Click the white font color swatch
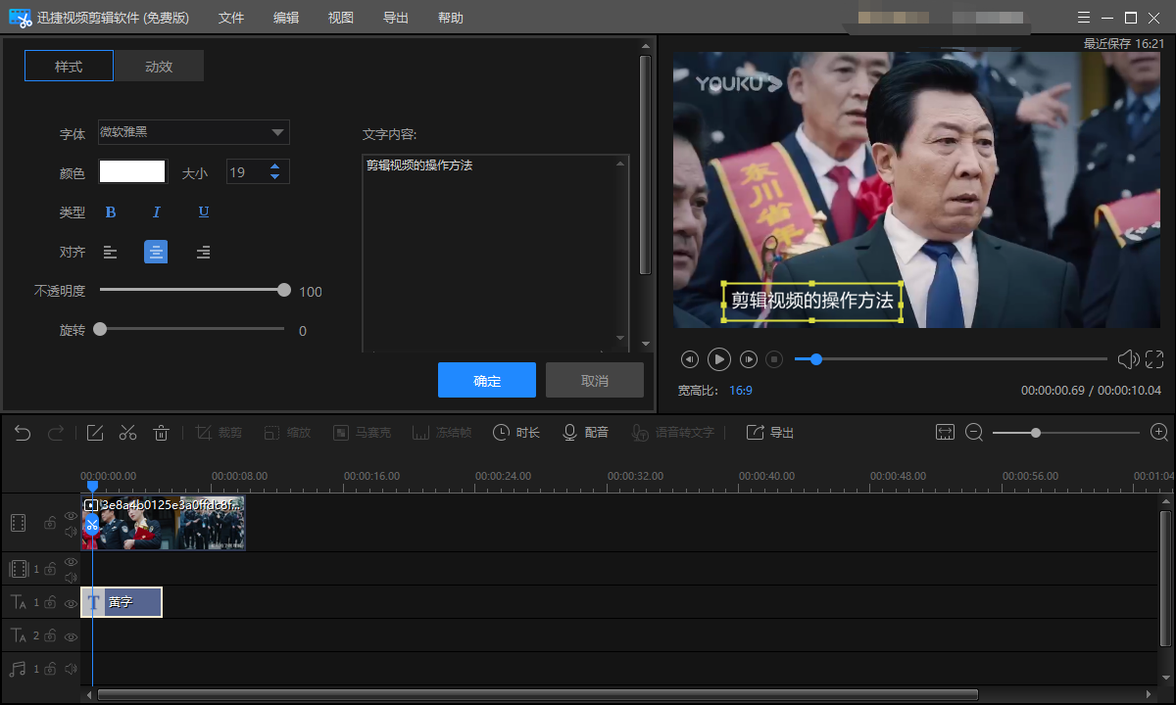The width and height of the screenshot is (1176, 705). click(x=132, y=171)
